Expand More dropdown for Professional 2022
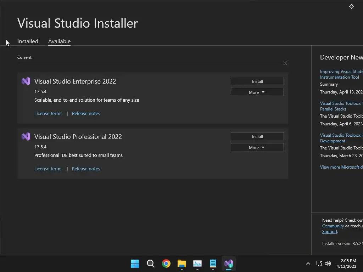Screen dimensions: 363x272 click(x=257, y=147)
